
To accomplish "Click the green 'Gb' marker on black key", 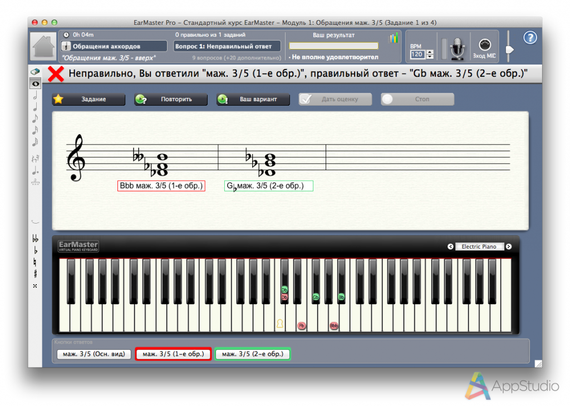I will (316, 297).
